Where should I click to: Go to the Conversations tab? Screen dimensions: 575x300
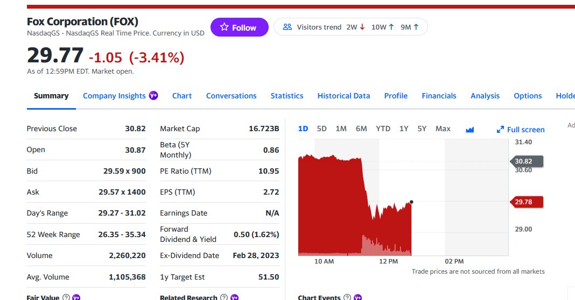pyautogui.click(x=231, y=96)
